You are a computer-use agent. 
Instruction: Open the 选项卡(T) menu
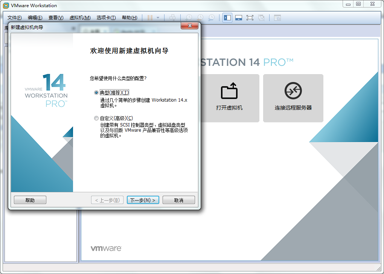106,18
